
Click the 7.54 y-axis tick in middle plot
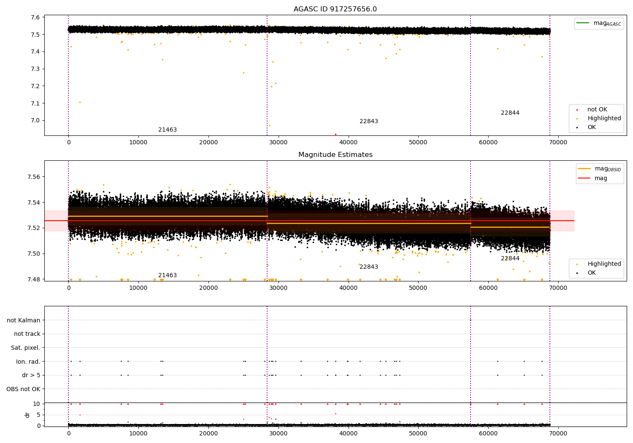coord(34,203)
